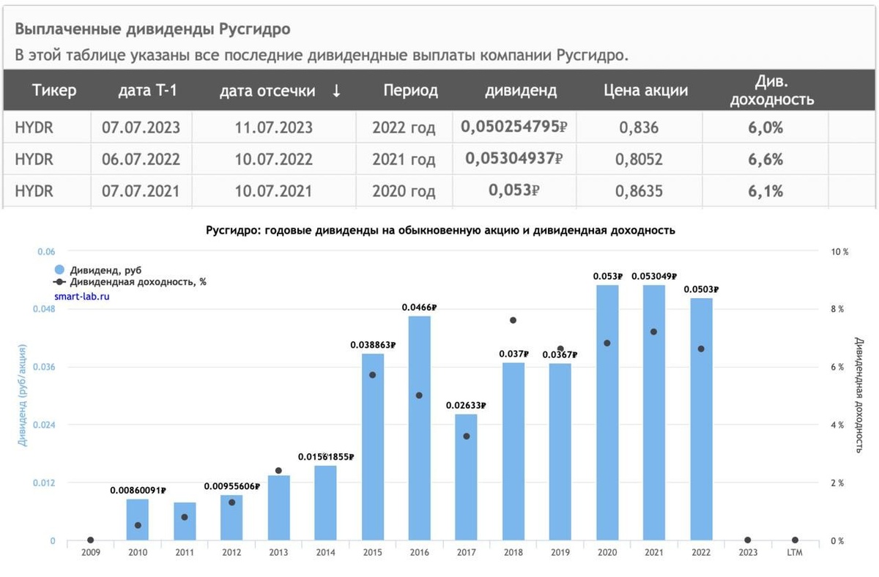The image size is (879, 577).
Task: Click the 2022 год period cell
Action: point(404,128)
